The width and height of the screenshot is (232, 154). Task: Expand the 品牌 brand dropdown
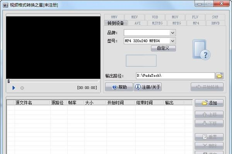tap(172, 33)
